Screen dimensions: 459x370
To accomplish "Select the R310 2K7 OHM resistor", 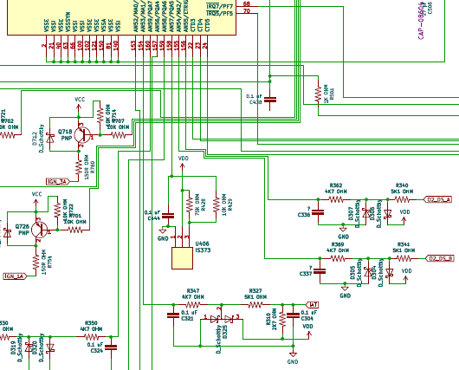I will (282, 320).
